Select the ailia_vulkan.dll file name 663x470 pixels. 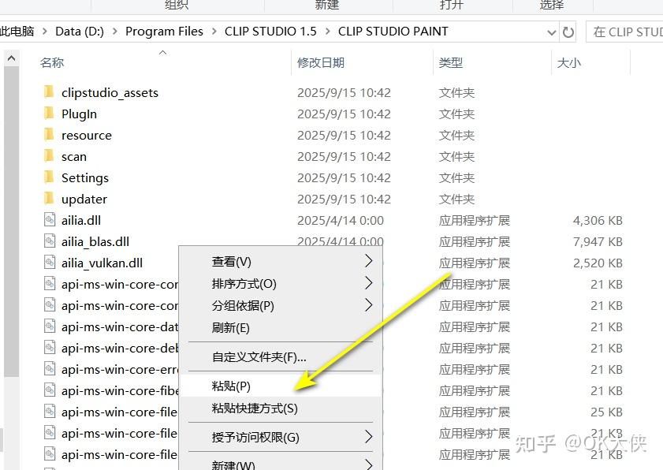click(x=102, y=263)
